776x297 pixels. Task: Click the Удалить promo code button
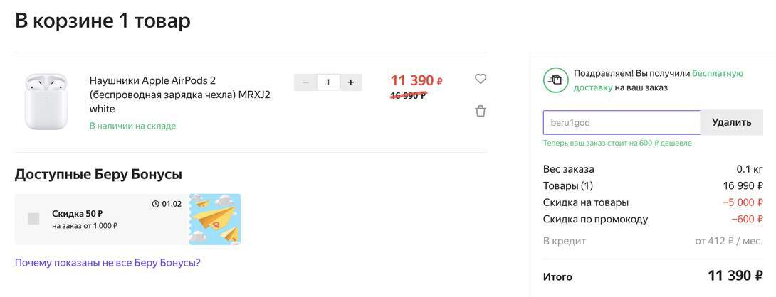[x=731, y=122]
